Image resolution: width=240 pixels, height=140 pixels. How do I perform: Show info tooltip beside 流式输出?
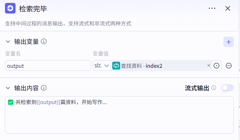[214, 88]
